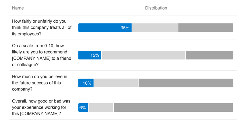Click light gray segment in future success row
The width and height of the screenshot is (244, 122).
click(116, 83)
